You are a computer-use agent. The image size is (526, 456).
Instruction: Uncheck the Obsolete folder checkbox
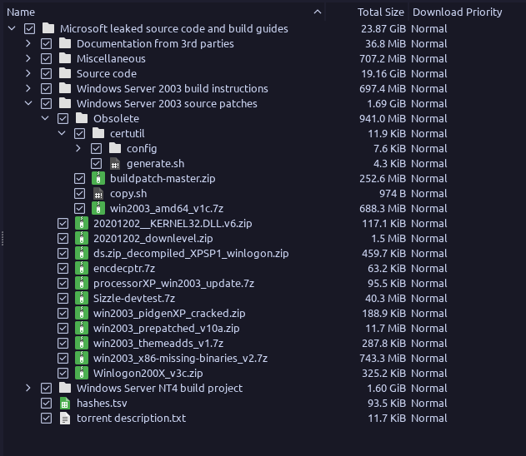(63, 118)
